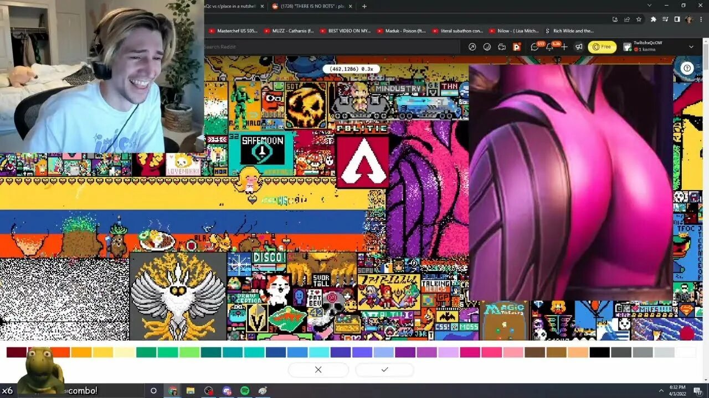Open the Chrome tab search chevron

coord(649,6)
